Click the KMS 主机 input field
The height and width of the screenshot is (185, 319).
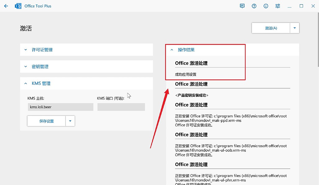coord(61,107)
